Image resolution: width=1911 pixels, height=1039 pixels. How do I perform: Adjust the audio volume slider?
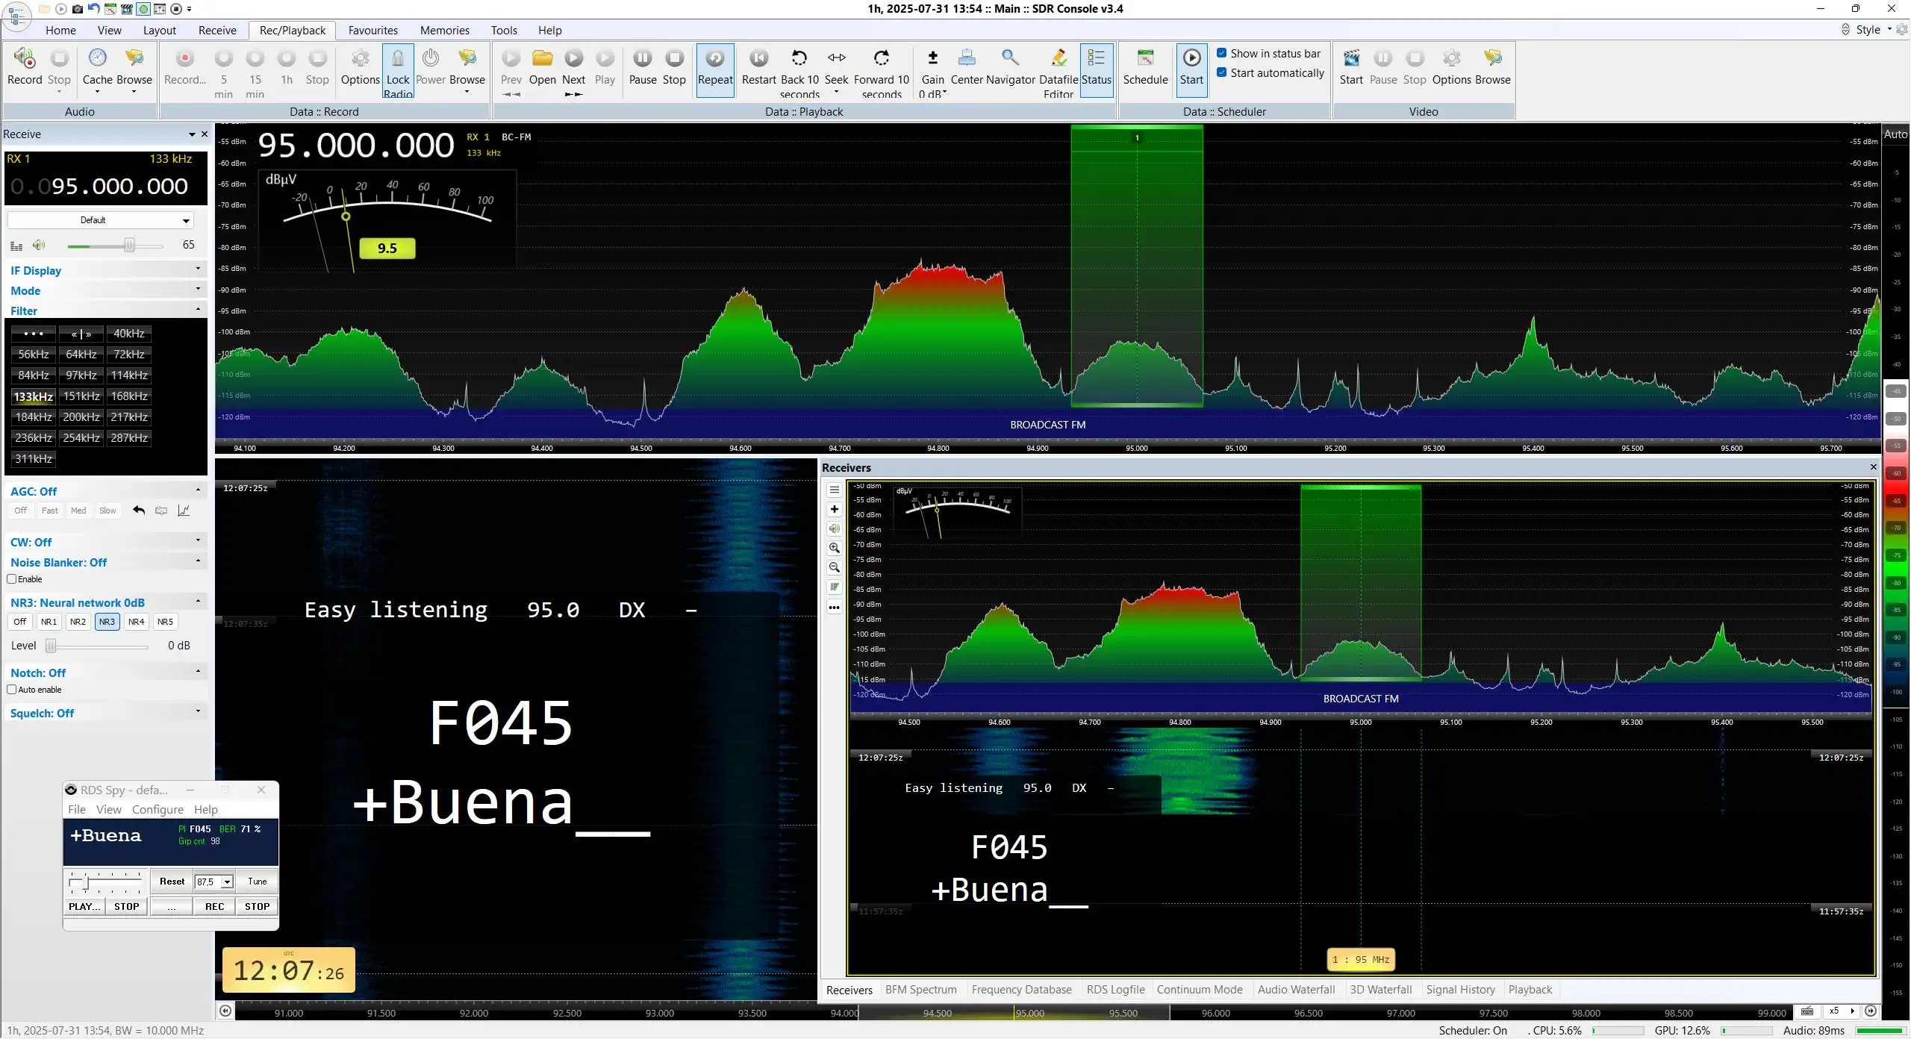[x=129, y=246]
